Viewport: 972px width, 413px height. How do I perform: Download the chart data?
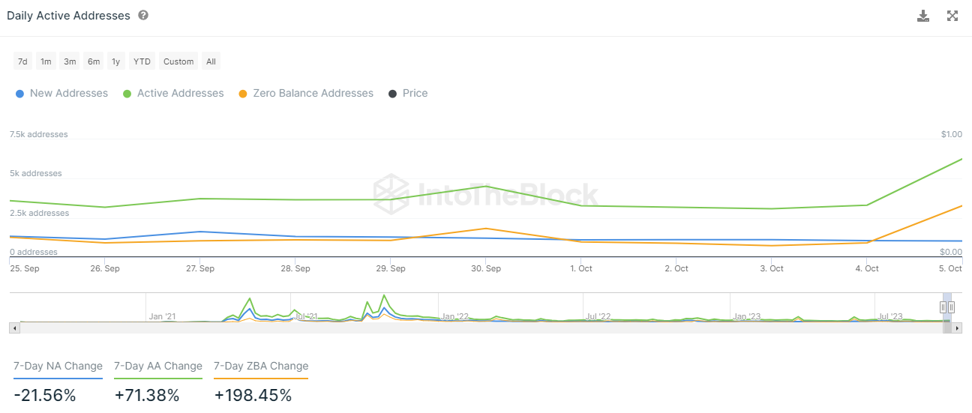923,16
